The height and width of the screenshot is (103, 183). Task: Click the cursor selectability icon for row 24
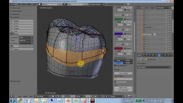click(x=168, y=20)
